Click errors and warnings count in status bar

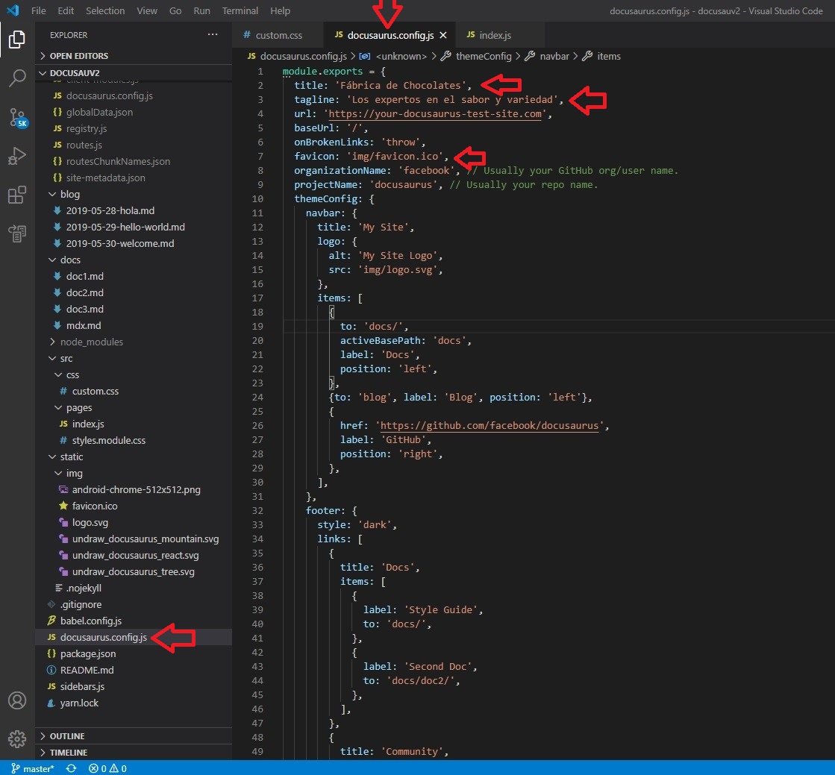107,768
